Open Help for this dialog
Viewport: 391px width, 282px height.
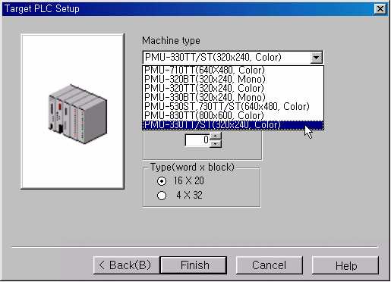pos(345,265)
